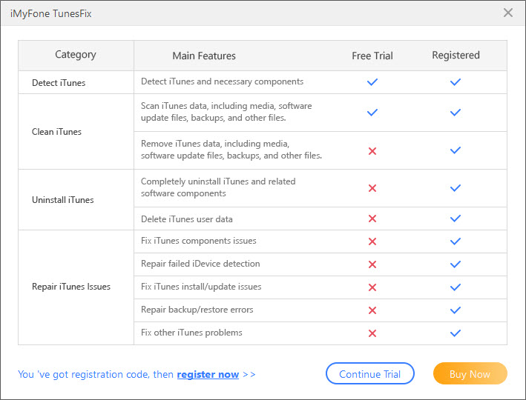Click Free Trial red X for Fix iTunes components issues
The width and height of the screenshot is (526, 400).
pos(372,241)
